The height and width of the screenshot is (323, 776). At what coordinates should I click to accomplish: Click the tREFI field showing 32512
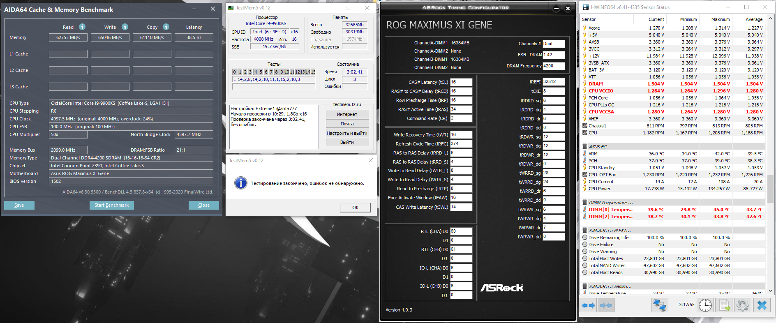tap(554, 81)
